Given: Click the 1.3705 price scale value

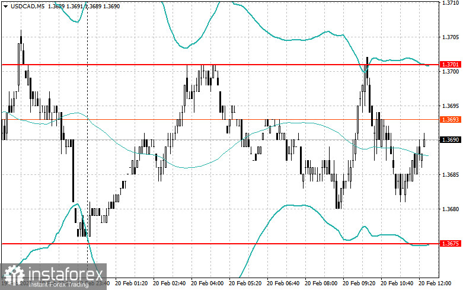Looking at the screenshot, I should (x=451, y=37).
